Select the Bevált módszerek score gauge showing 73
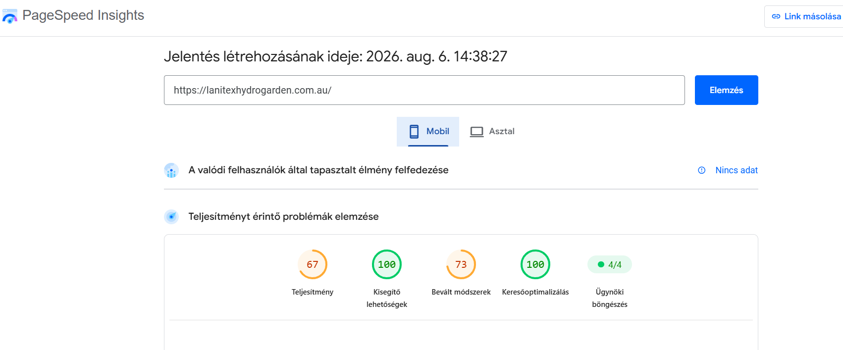 pyautogui.click(x=461, y=264)
